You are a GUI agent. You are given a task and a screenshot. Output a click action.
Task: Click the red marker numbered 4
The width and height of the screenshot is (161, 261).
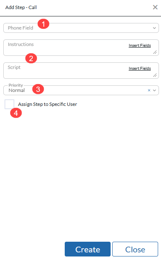click(x=16, y=113)
